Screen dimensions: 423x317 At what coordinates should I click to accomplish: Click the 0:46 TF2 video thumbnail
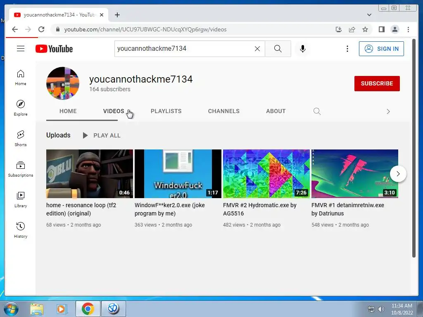[90, 174]
